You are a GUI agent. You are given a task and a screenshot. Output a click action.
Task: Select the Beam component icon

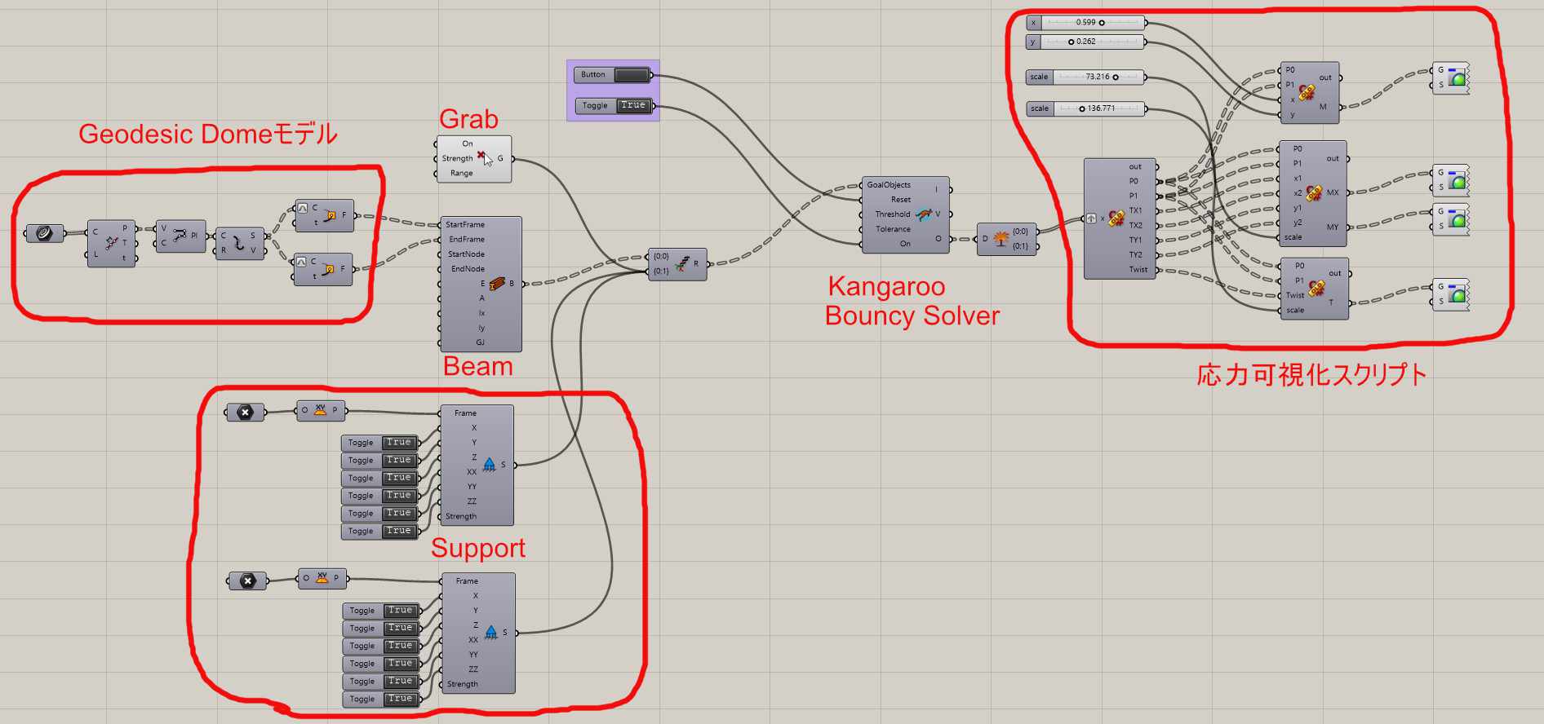pos(497,283)
